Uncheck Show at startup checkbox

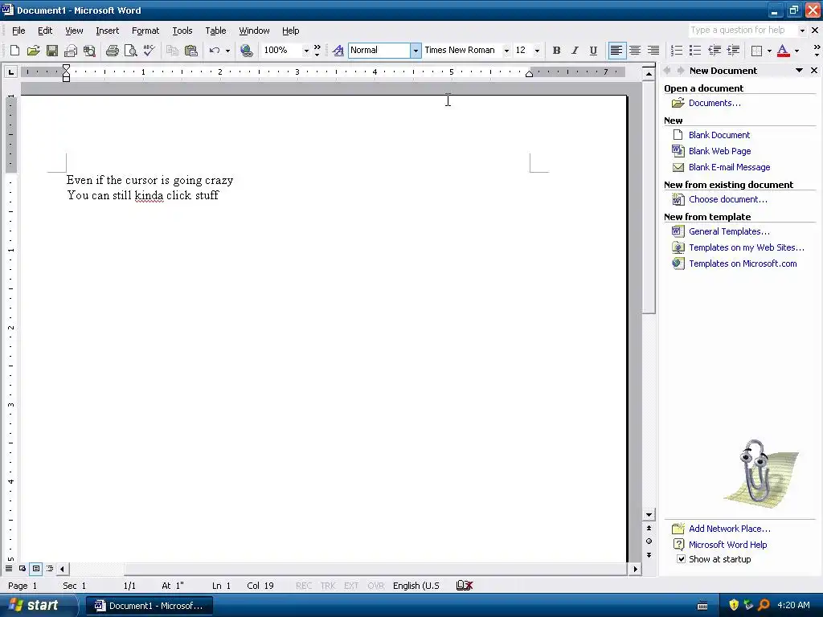(681, 559)
